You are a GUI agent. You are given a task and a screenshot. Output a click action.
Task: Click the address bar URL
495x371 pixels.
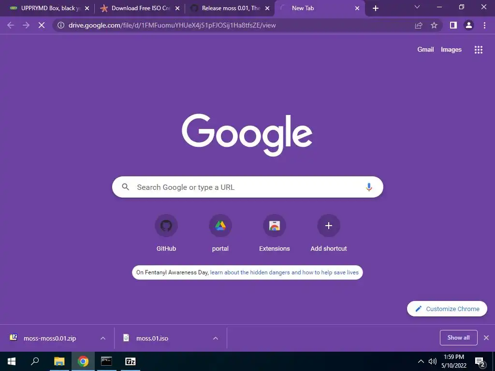173,25
